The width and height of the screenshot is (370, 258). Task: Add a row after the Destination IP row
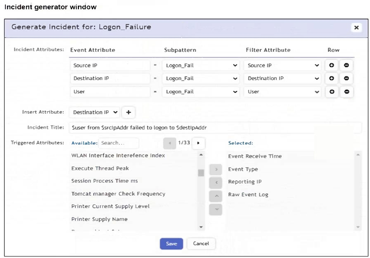point(331,78)
